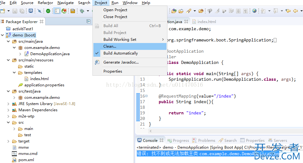The height and width of the screenshot is (163, 303).
Task: Open the Edit menu
Action: coord(13,3)
